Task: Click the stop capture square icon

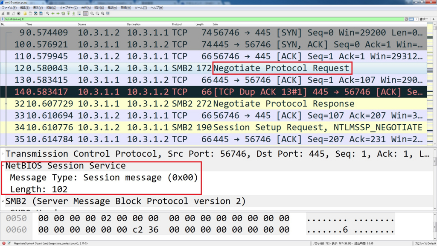Action: click(8, 13)
